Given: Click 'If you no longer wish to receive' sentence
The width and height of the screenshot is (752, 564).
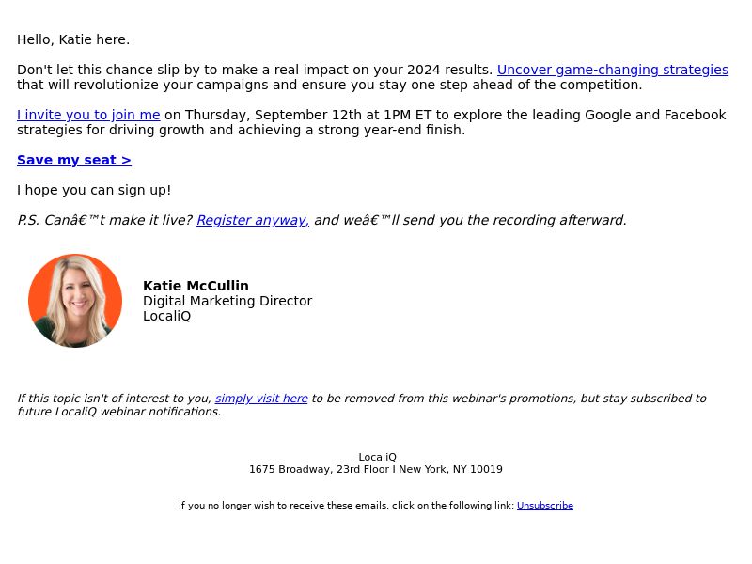Looking at the screenshot, I should [346, 506].
